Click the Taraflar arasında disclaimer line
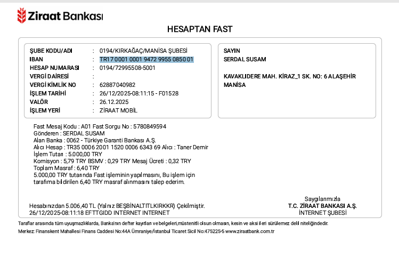Screen dimensions: 399x266 [173, 223]
